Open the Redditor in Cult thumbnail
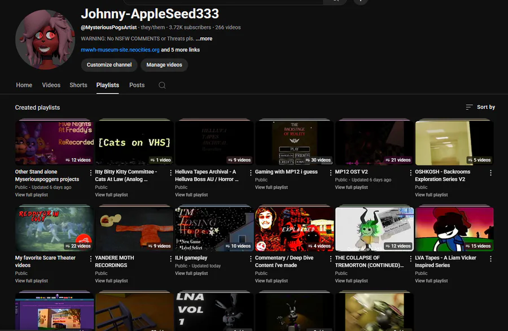This screenshot has height=331, width=508. click(x=54, y=229)
